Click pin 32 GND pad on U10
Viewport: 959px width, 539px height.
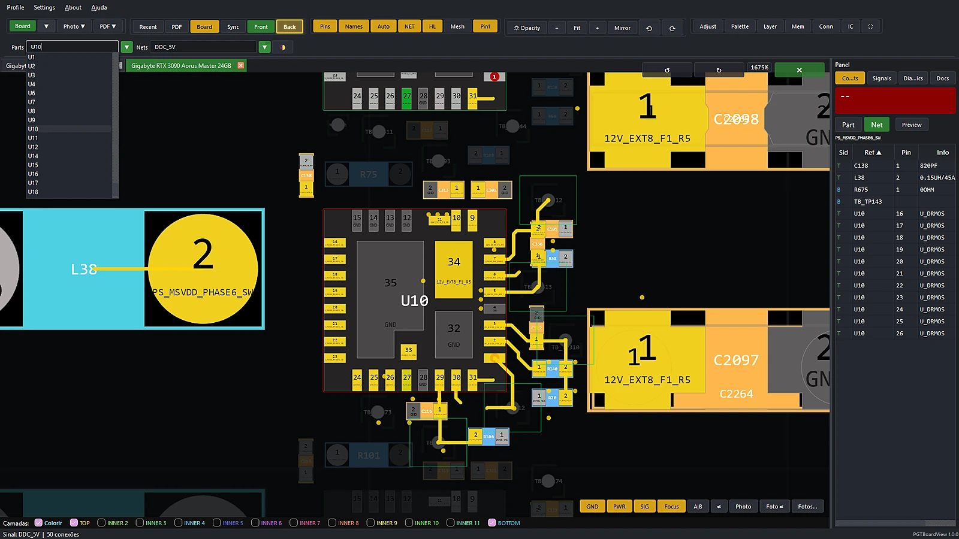click(454, 334)
